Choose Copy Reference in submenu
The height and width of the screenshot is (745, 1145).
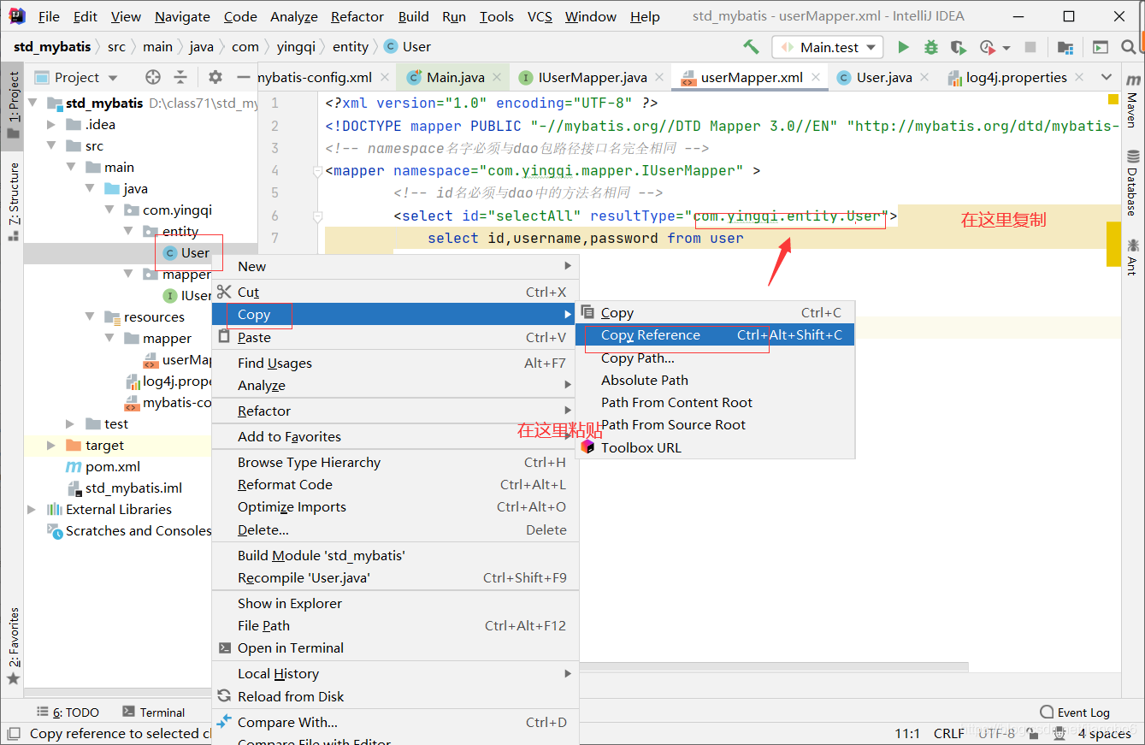pyautogui.click(x=715, y=335)
